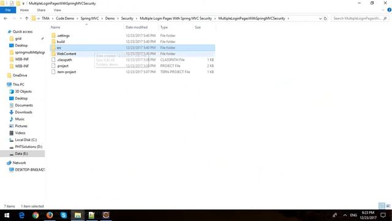The height and width of the screenshot is (221, 392).
Task: Select the .project file icon
Action: tap(53, 66)
